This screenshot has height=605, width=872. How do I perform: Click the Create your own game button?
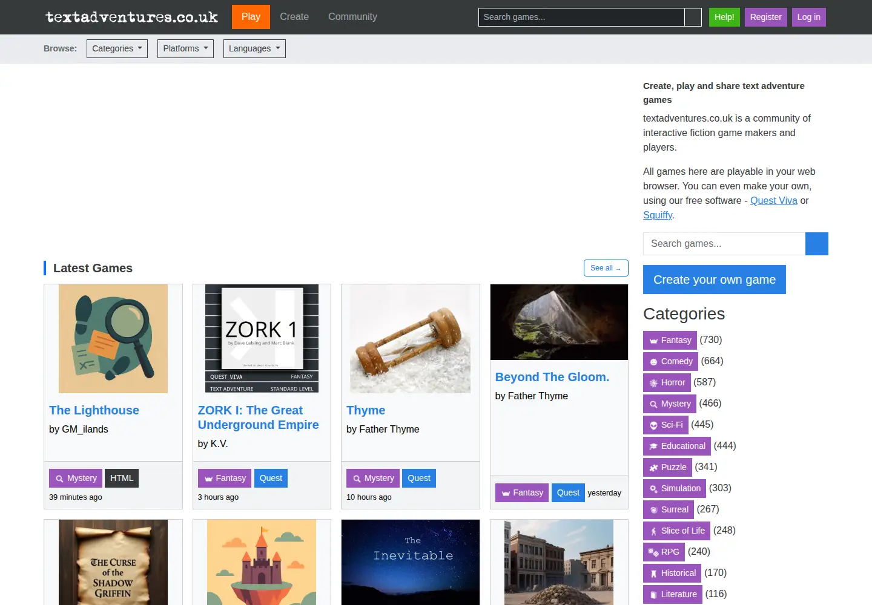715,280
